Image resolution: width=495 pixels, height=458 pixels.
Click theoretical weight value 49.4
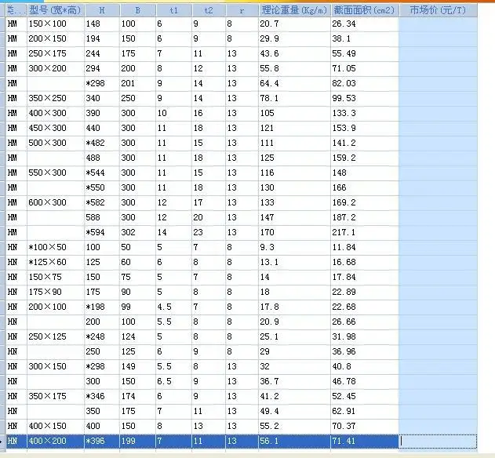[x=269, y=411]
